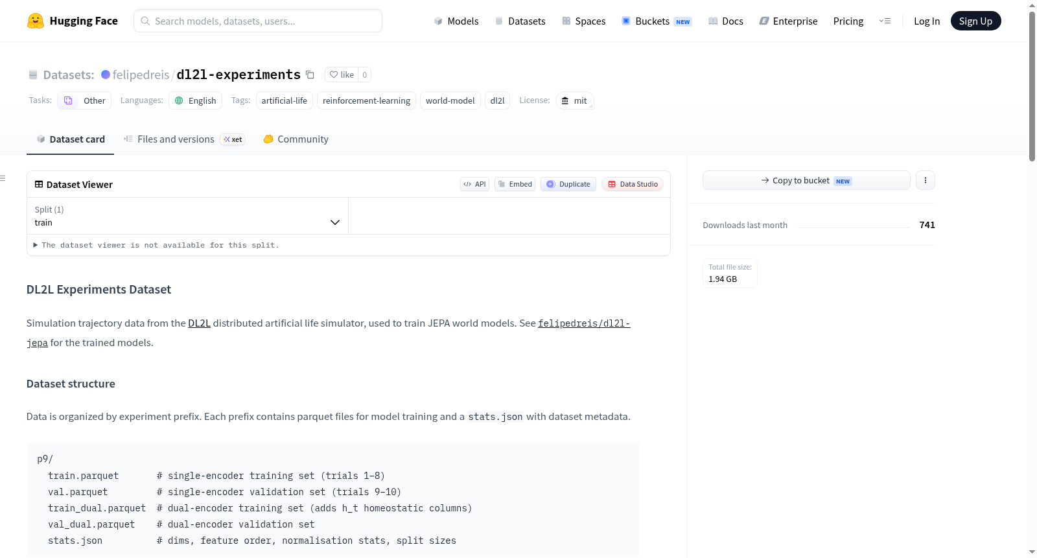
Task: Click the Hugging Face logo icon
Action: click(x=36, y=21)
